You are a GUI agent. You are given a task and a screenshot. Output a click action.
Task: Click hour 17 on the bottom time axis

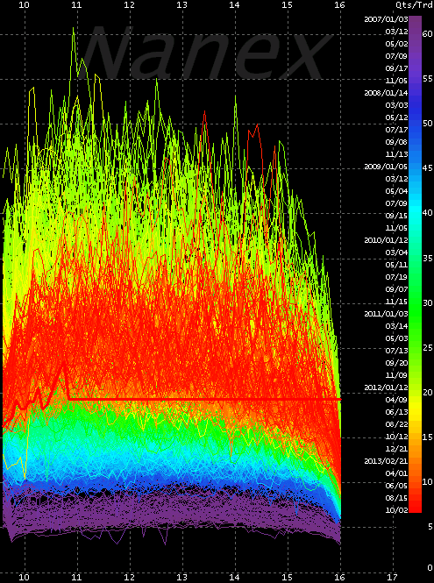tap(393, 578)
